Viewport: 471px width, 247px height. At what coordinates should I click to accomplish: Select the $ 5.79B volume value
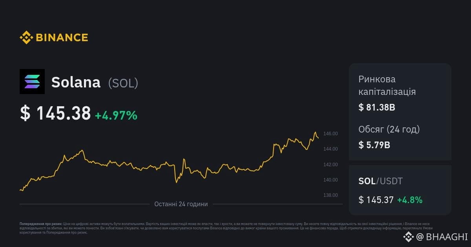[374, 145]
